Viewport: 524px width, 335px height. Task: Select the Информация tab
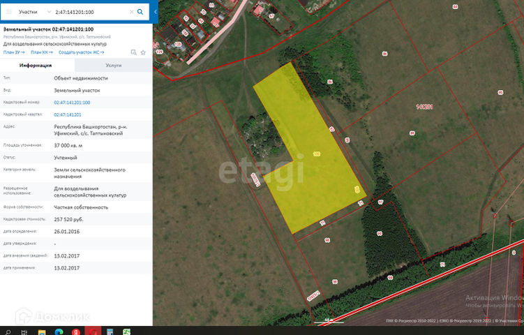click(35, 65)
